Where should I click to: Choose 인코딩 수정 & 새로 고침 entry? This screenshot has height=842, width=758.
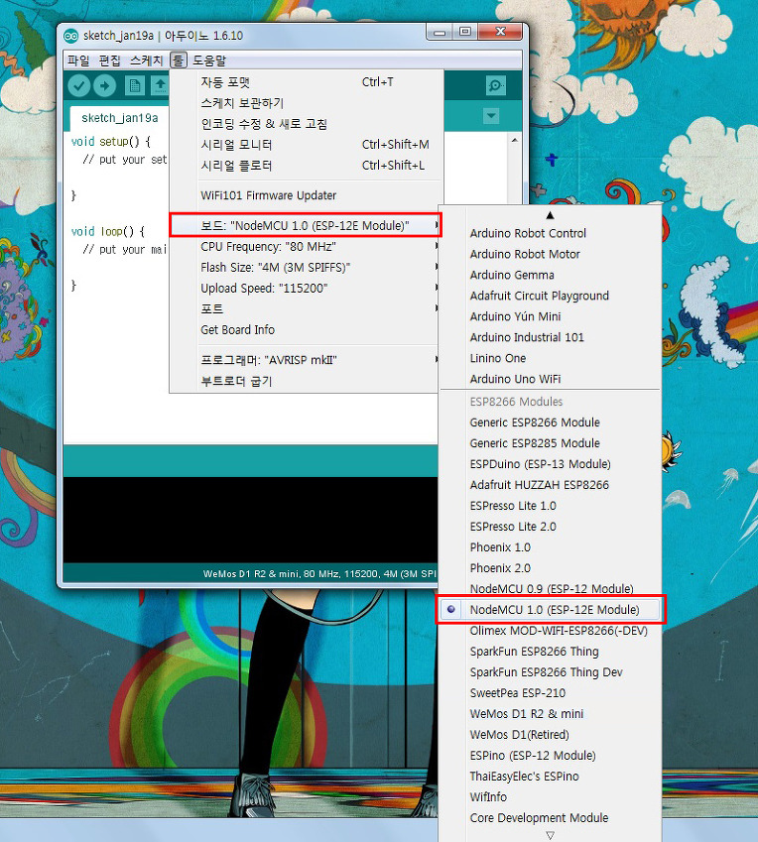[306, 124]
